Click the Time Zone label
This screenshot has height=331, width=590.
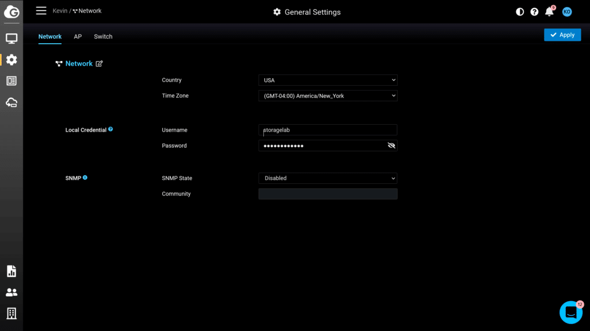(175, 96)
